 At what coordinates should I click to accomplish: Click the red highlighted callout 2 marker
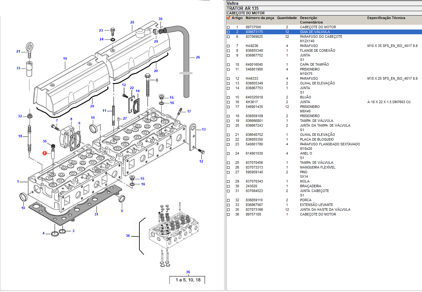[x=45, y=153]
